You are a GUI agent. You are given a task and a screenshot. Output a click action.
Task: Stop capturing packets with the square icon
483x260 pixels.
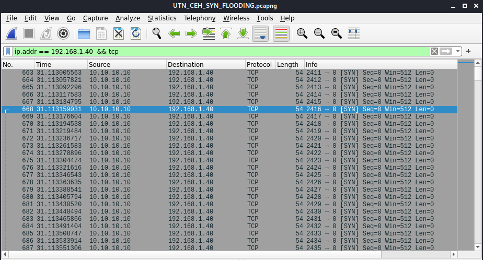[29, 33]
